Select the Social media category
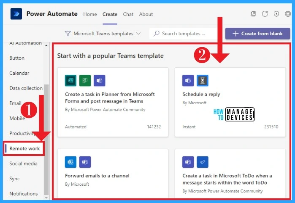The width and height of the screenshot is (295, 203). click(x=23, y=163)
